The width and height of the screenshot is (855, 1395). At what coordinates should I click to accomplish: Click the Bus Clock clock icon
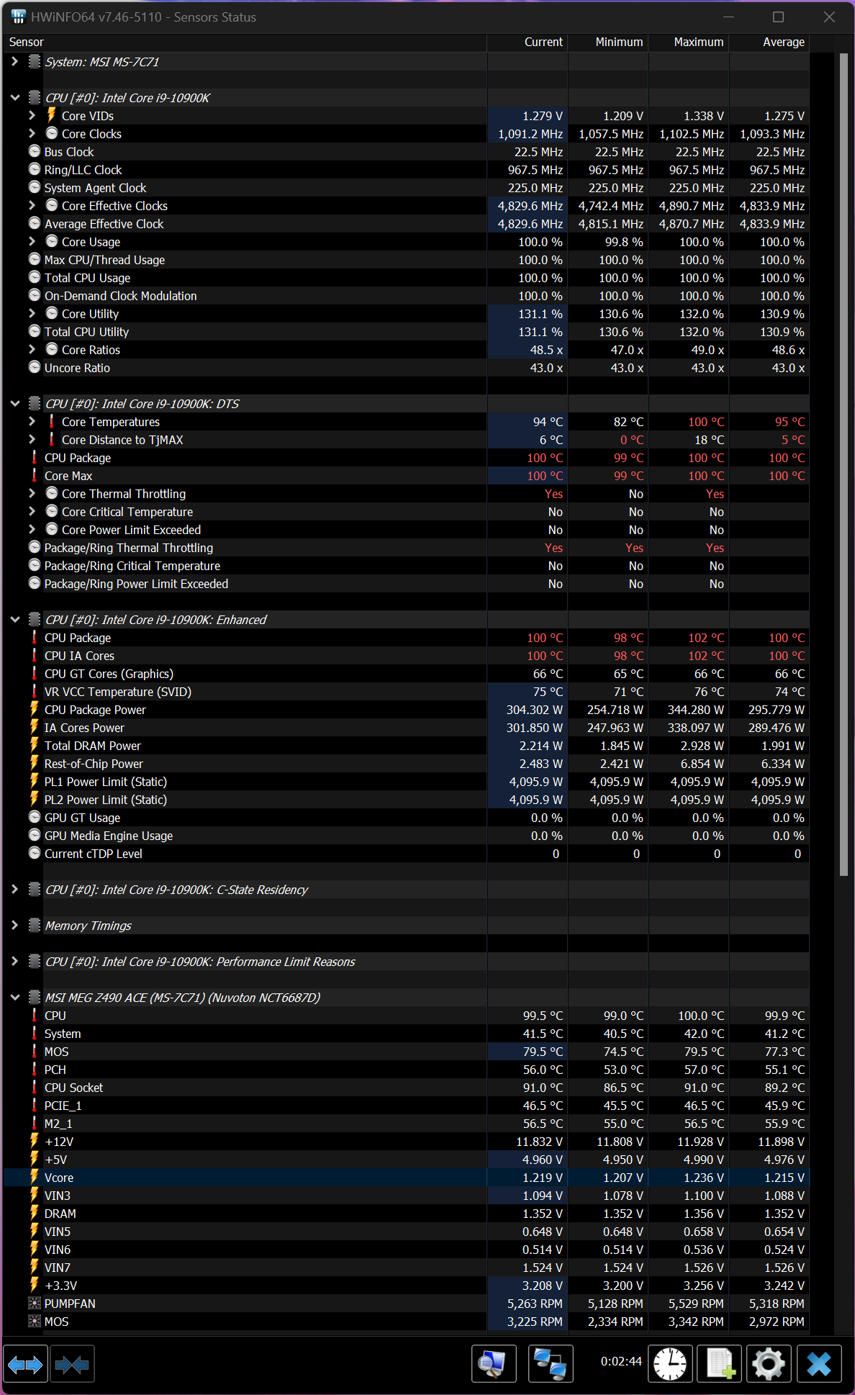(x=35, y=152)
